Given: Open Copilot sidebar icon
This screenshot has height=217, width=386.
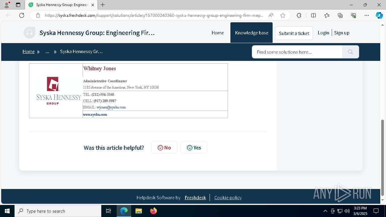Looking at the screenshot, I should point(379,15).
